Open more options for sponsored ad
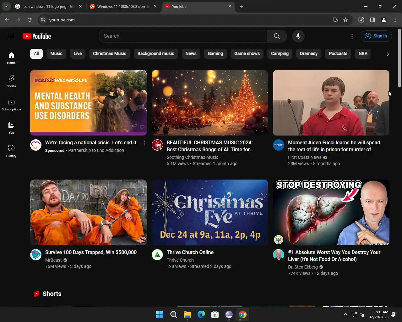The width and height of the screenshot is (402, 322). pos(144,143)
